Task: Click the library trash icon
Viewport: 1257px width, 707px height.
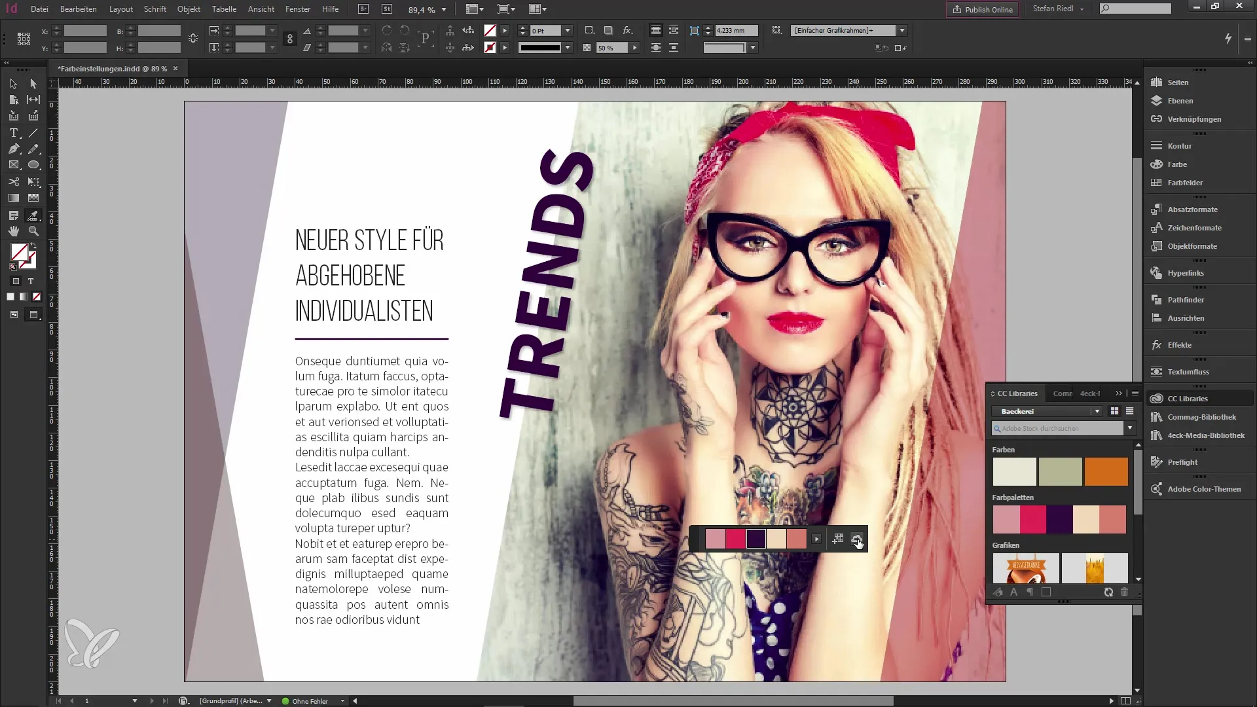Action: point(1125,592)
